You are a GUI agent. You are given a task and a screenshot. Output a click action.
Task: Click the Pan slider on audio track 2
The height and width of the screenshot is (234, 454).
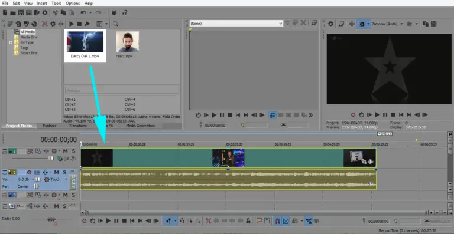[x=36, y=186]
